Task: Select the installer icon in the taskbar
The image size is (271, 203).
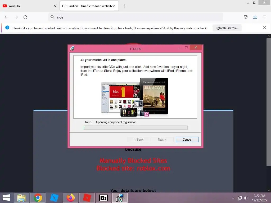Action: tap(120, 198)
